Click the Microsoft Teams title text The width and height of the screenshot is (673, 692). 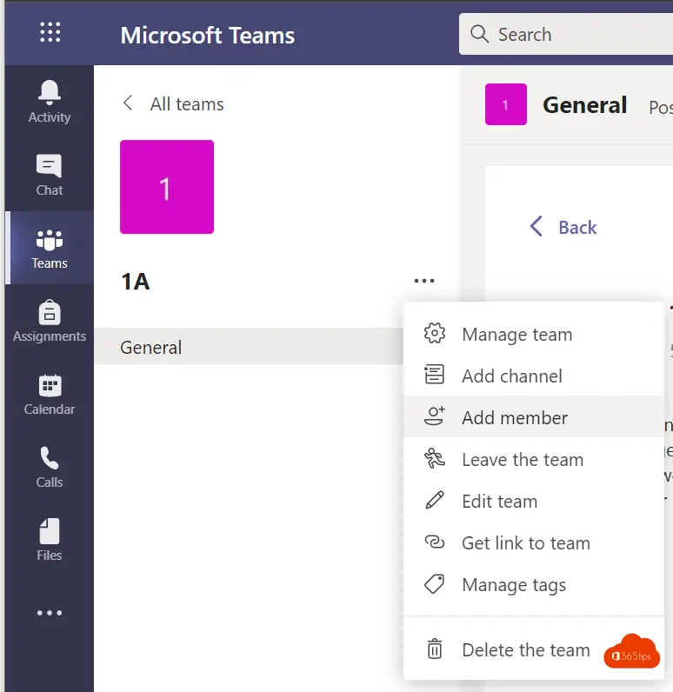tap(208, 36)
